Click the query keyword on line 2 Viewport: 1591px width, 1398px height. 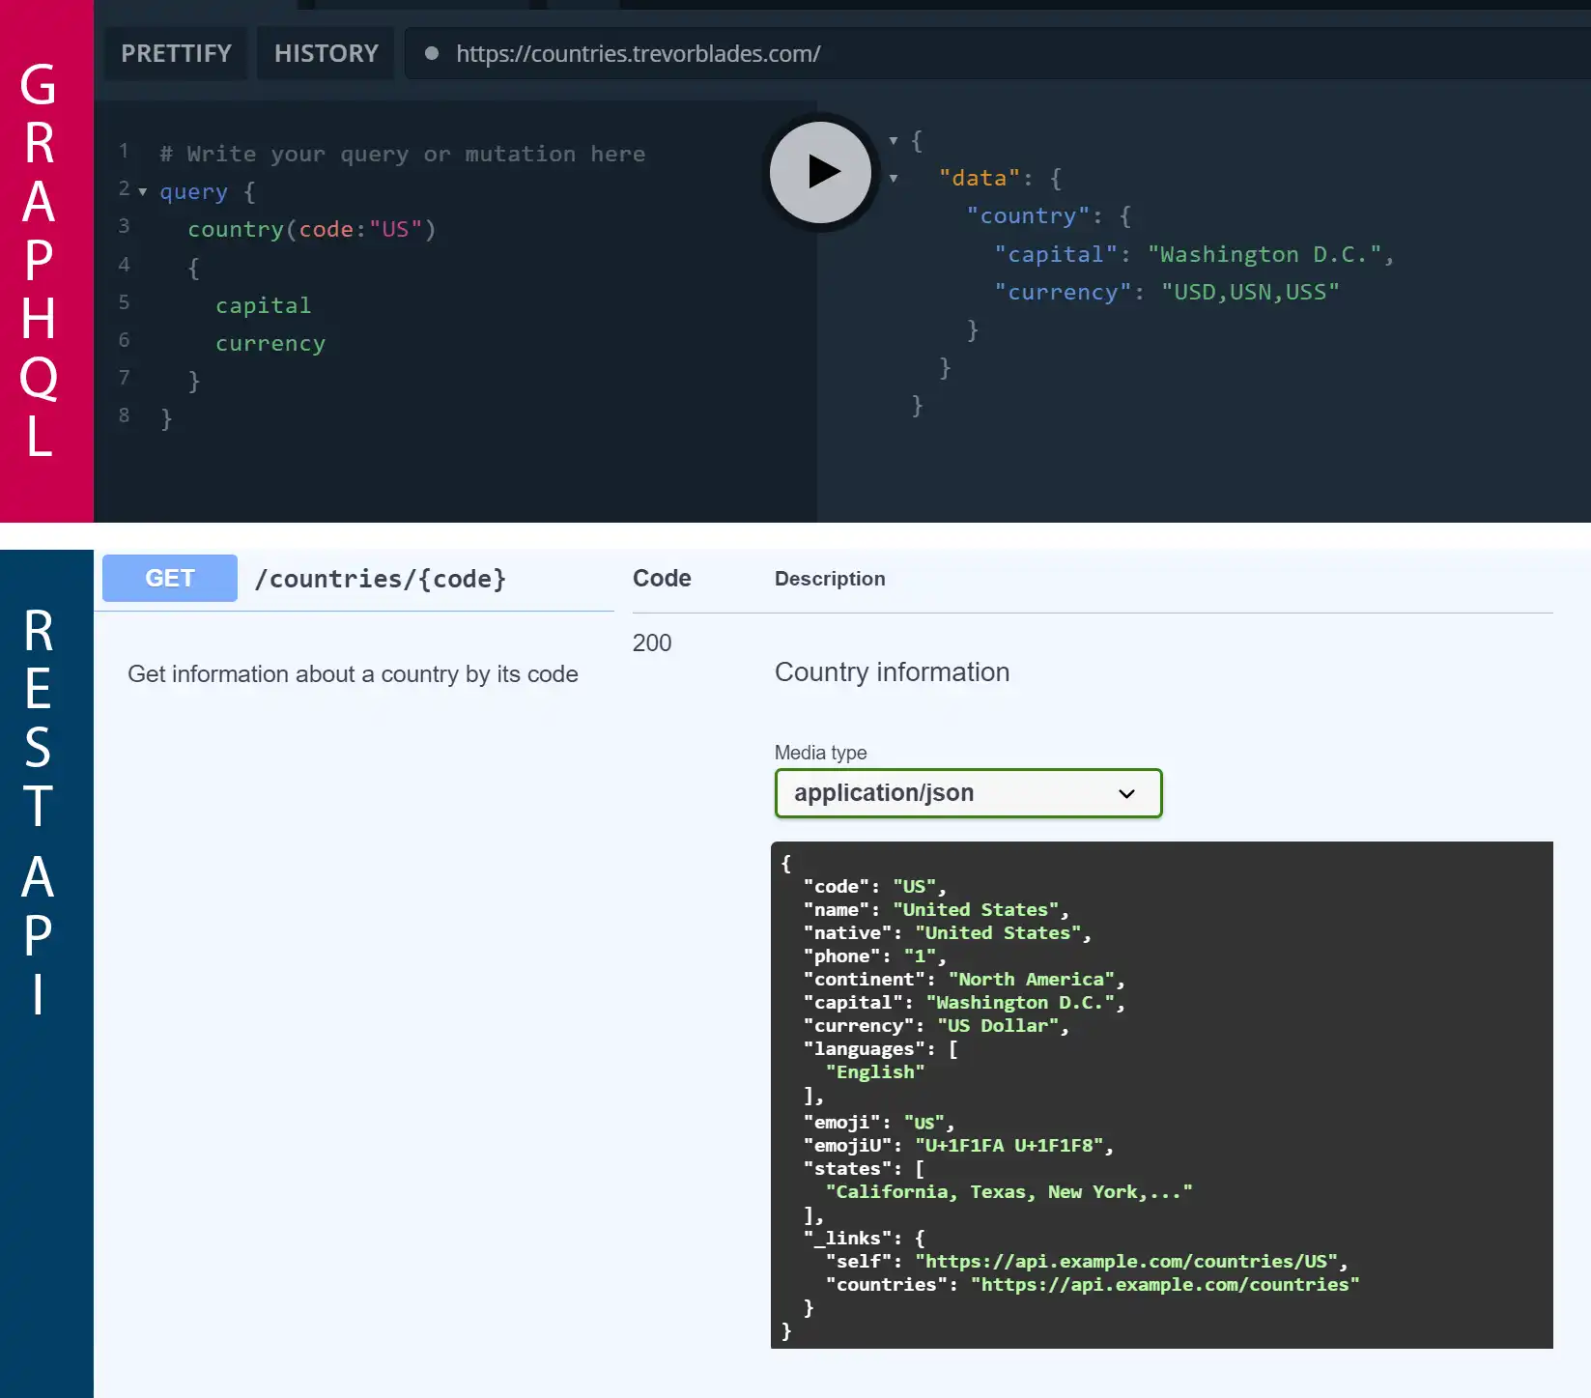193,191
